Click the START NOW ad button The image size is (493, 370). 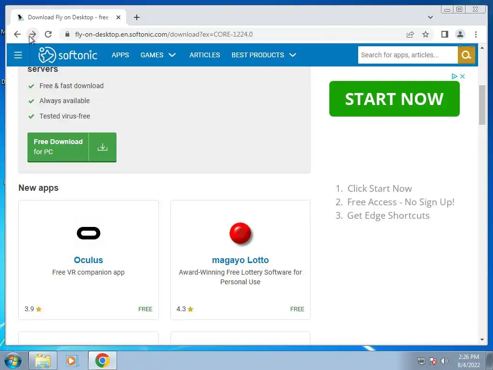(x=394, y=99)
